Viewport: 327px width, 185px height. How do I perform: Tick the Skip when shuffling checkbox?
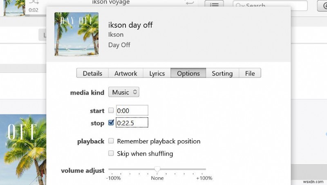click(x=111, y=153)
